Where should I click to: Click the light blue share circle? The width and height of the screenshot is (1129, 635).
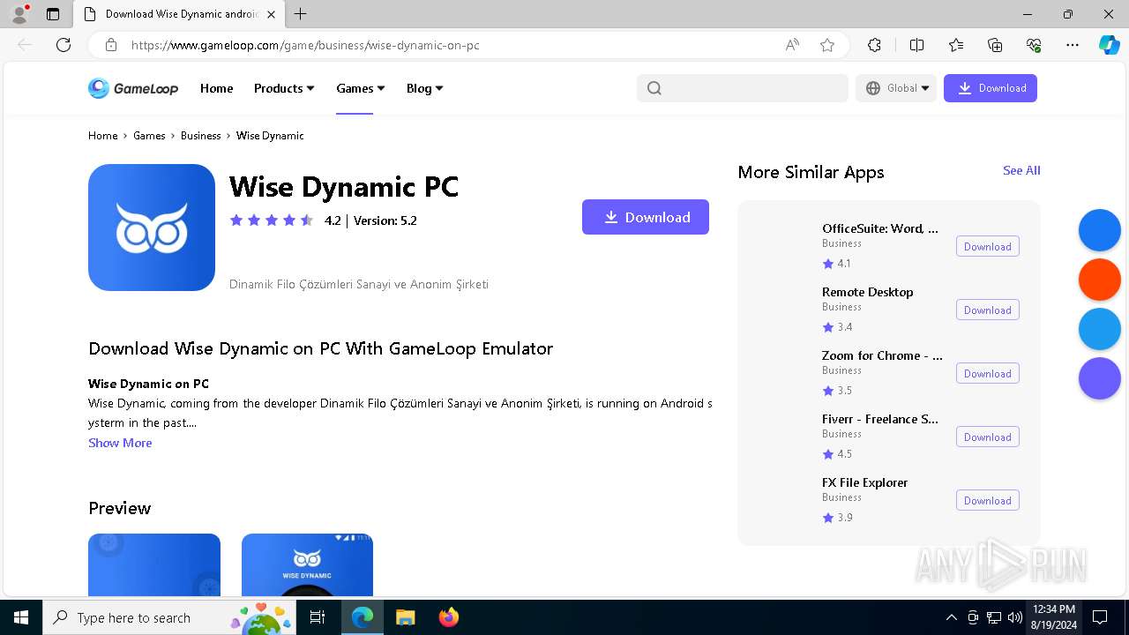point(1100,329)
